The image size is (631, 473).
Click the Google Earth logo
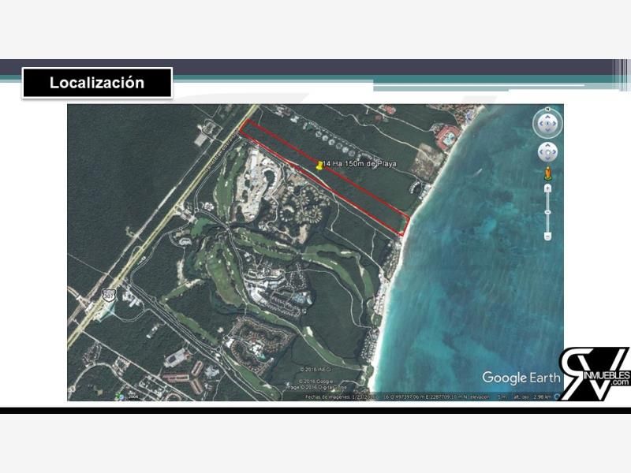click(521, 378)
